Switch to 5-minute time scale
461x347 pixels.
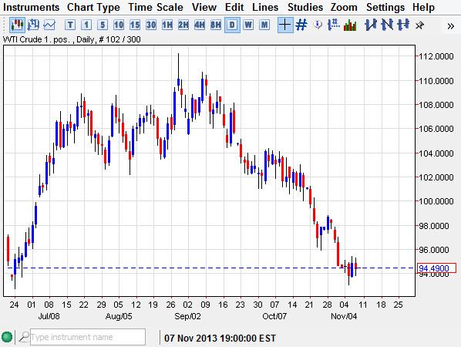point(103,25)
